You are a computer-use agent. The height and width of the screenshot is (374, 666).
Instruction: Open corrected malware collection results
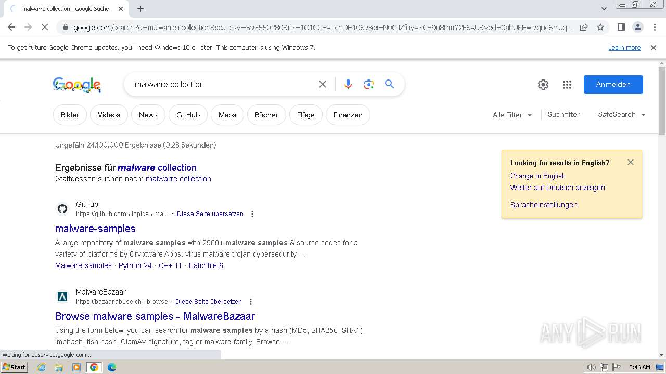[157, 168]
